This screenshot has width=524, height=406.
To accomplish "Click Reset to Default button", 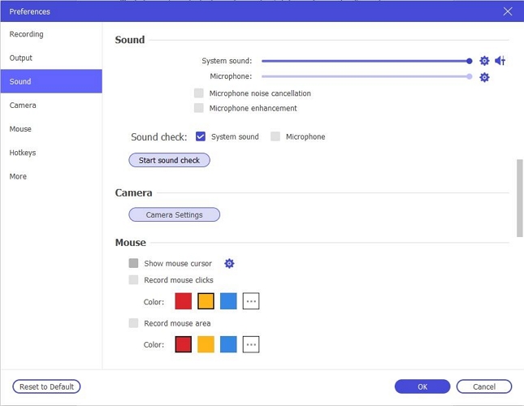I will coord(46,387).
